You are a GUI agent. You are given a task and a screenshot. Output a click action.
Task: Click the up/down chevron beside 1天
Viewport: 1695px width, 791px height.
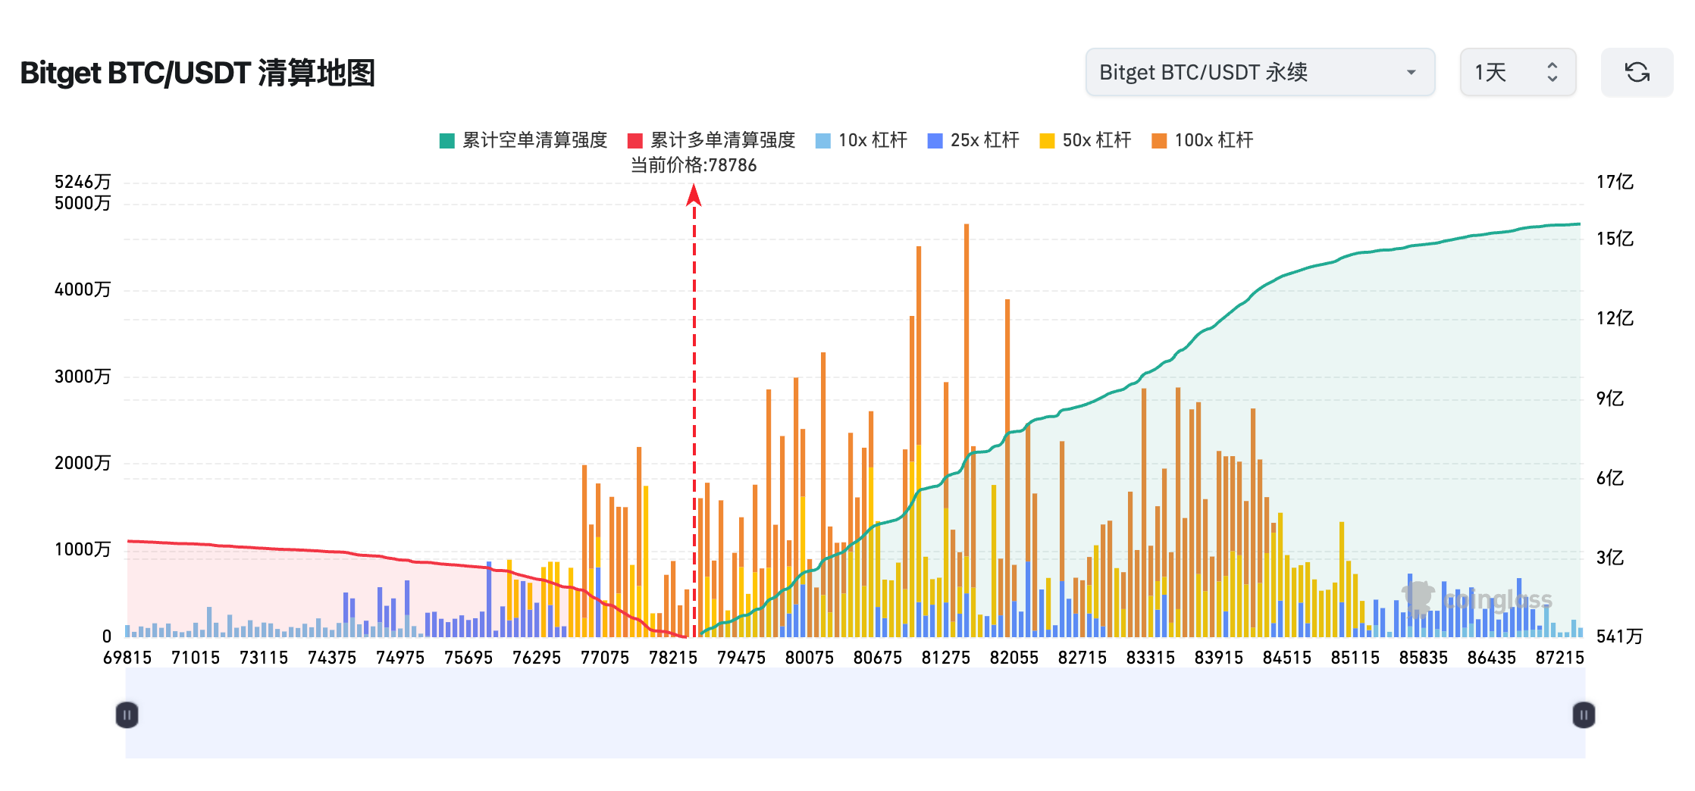point(1552,73)
